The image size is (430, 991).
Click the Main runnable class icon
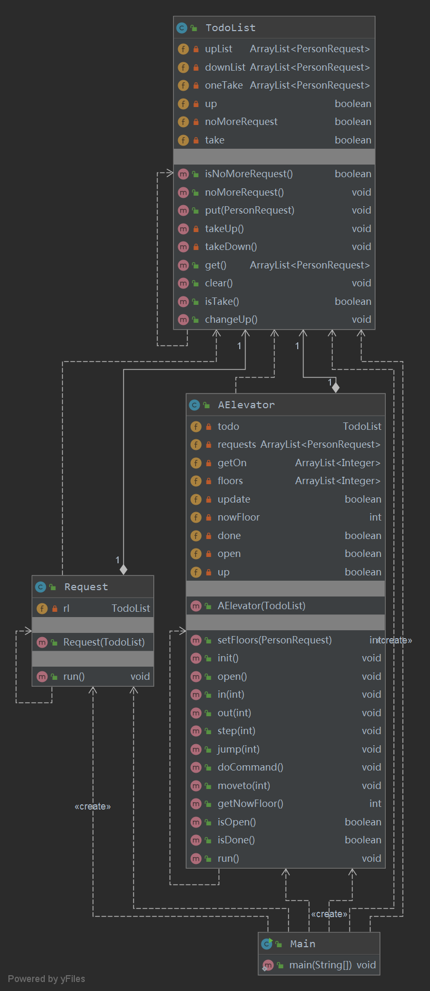pos(267,944)
